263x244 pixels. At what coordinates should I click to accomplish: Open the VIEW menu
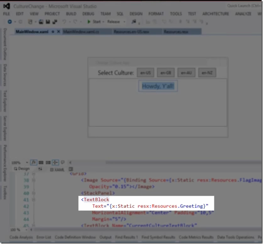[34, 14]
